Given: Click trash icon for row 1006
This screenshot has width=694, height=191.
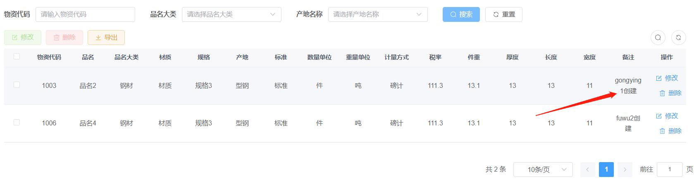Looking at the screenshot, I should point(662,131).
